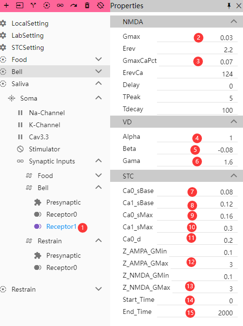Click the redo curved arrow icon

click(73, 5)
